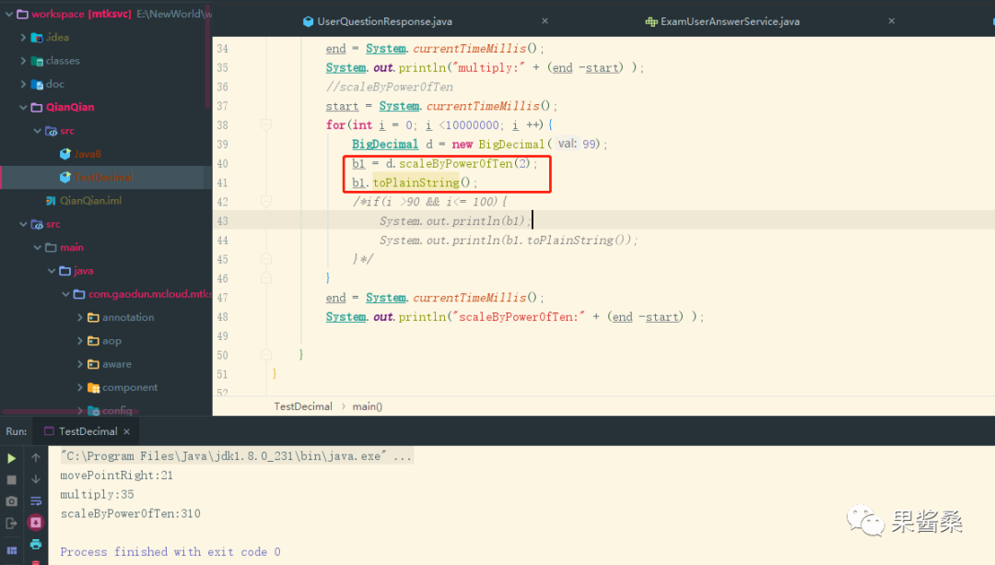Collapse the java source folder
Image resolution: width=995 pixels, height=565 pixels.
tap(51, 271)
